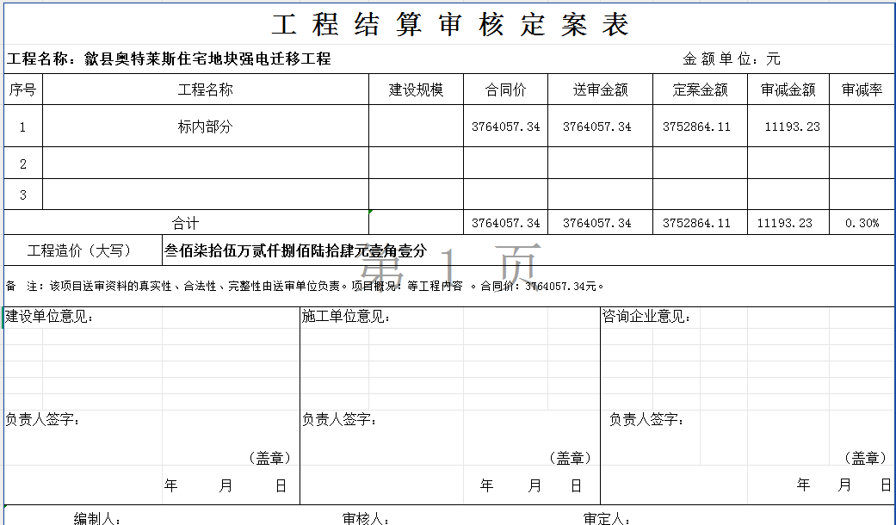Click the 送审金额 header cell

pos(600,90)
